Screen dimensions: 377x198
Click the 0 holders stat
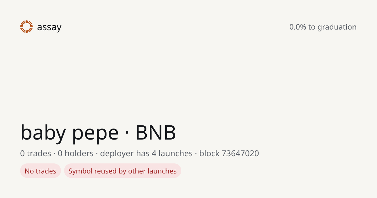(x=76, y=153)
